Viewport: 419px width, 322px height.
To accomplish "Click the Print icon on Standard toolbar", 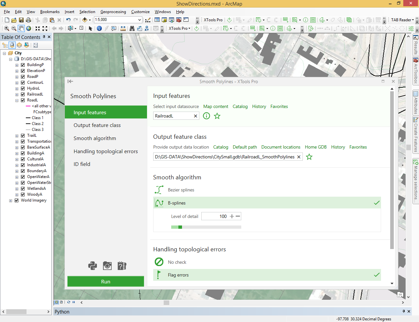I will coord(28,20).
